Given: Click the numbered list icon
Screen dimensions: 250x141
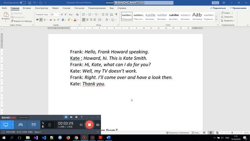Looking at the screenshot, I should click(90, 14).
